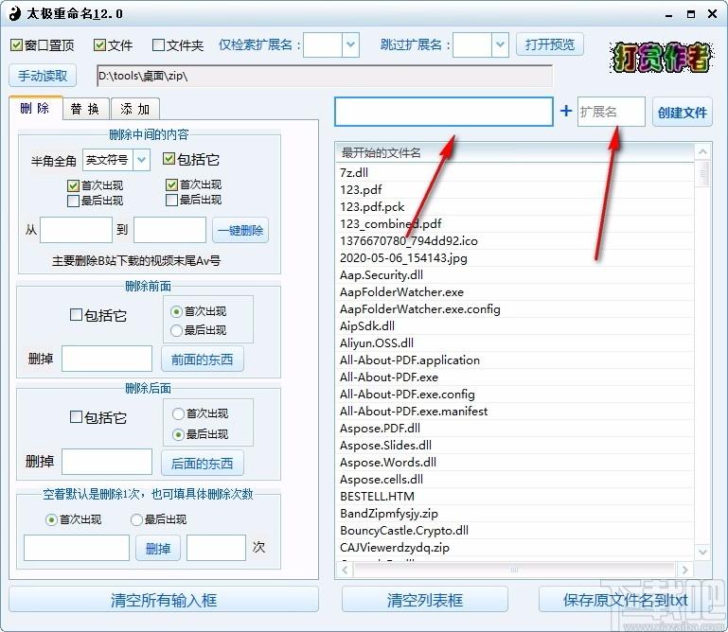728x632 pixels.
Task: Select 最后出现 radio in 删除前面
Action: [x=176, y=330]
